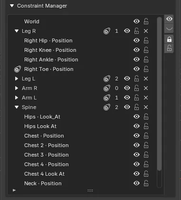The width and height of the screenshot is (181, 200).
Task: Lock the Right Ankle Position constraint
Action: (x=146, y=60)
